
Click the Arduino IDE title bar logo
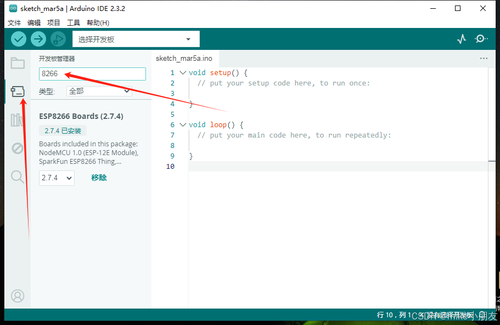pyautogui.click(x=13, y=9)
